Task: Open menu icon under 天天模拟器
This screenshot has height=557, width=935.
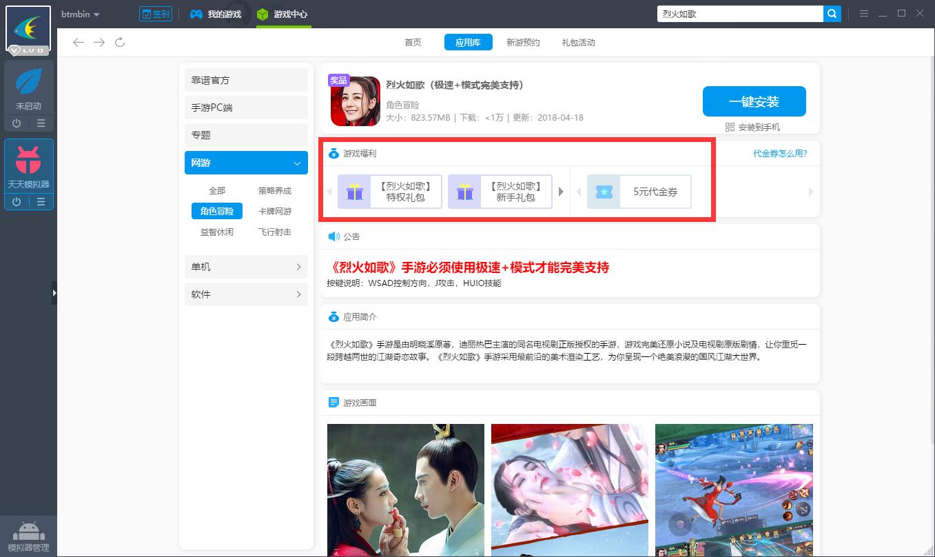Action: (x=41, y=202)
